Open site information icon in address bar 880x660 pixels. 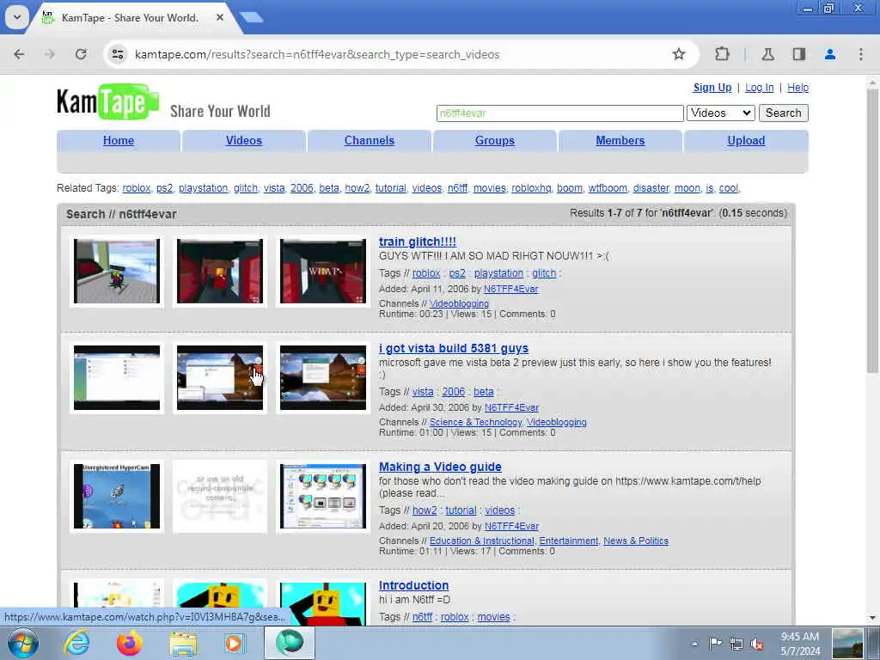[118, 54]
